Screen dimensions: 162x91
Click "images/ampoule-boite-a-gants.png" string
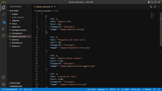[x=77, y=66]
